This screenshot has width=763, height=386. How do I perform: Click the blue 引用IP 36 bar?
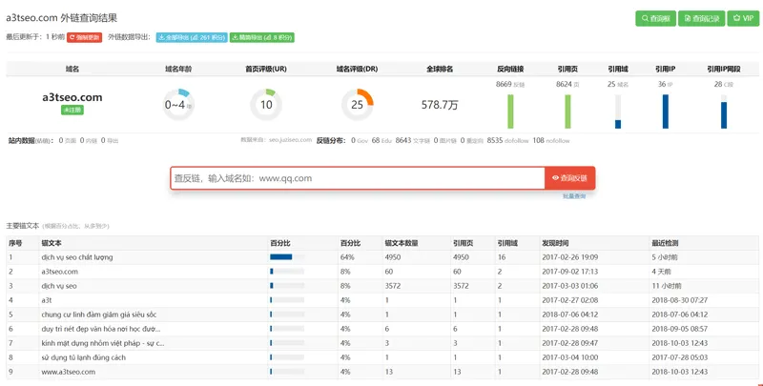coord(666,112)
